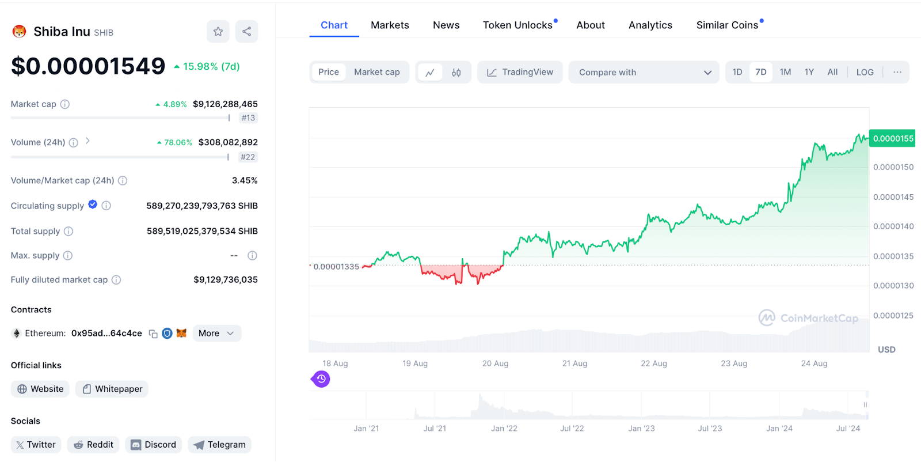Switch to line chart view icon

coord(430,73)
